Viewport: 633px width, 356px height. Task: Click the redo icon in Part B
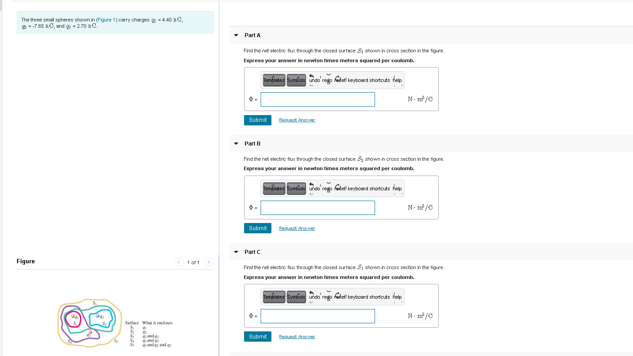327,189
